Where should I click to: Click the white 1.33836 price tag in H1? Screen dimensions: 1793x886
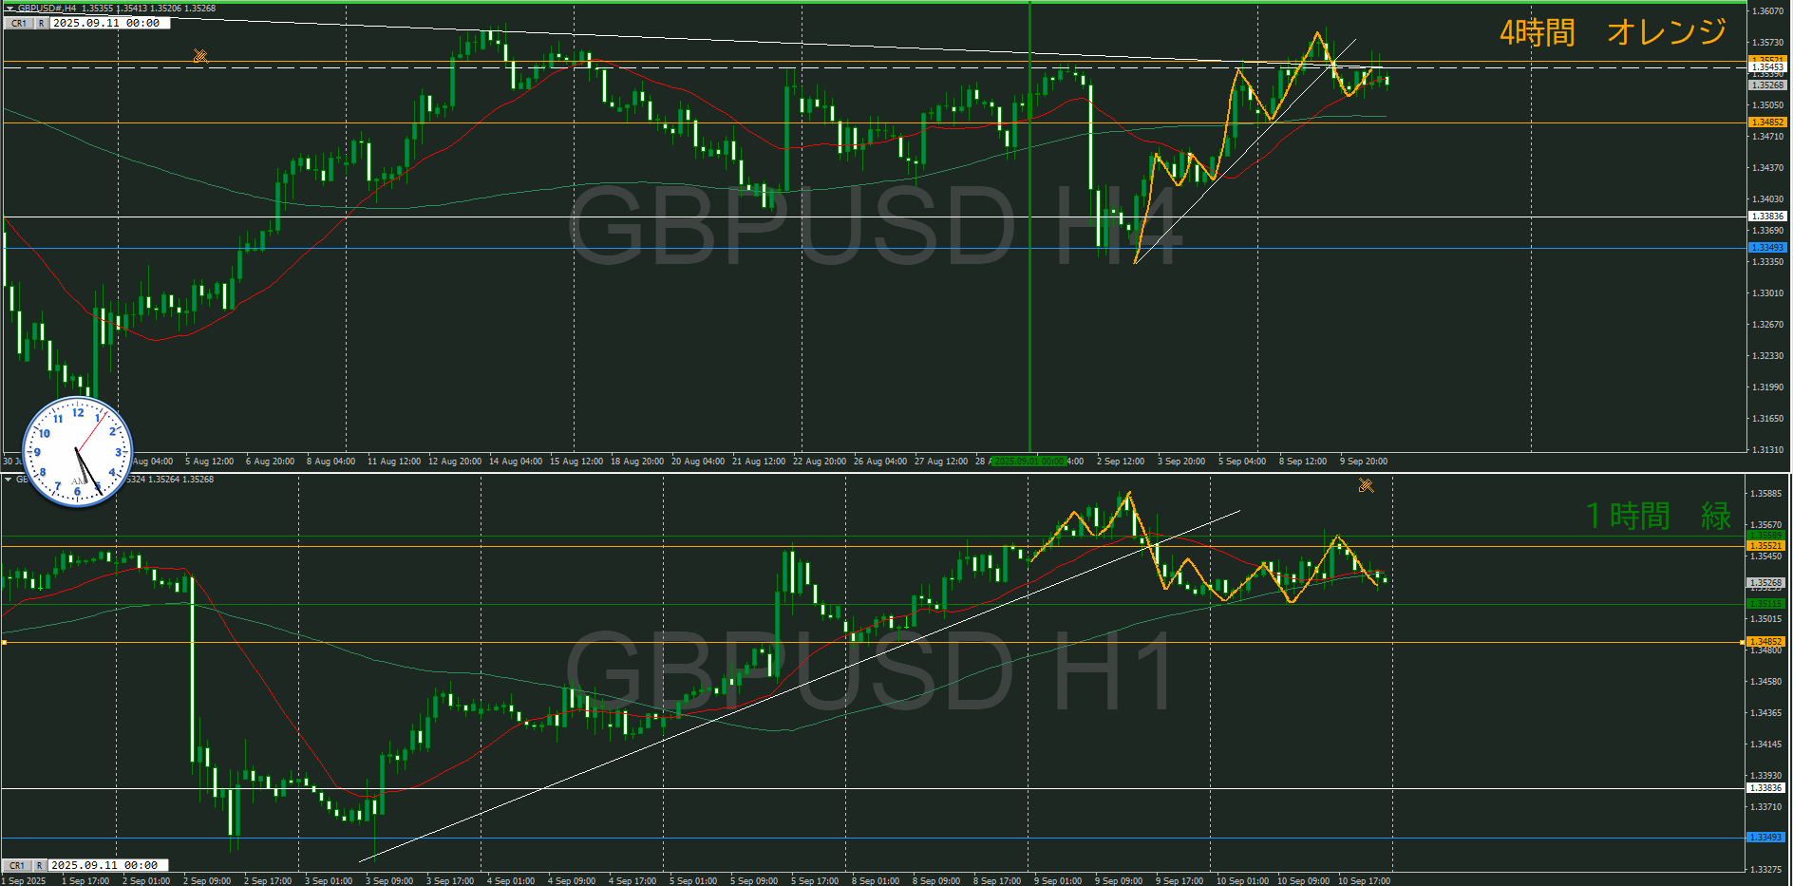click(x=1766, y=788)
